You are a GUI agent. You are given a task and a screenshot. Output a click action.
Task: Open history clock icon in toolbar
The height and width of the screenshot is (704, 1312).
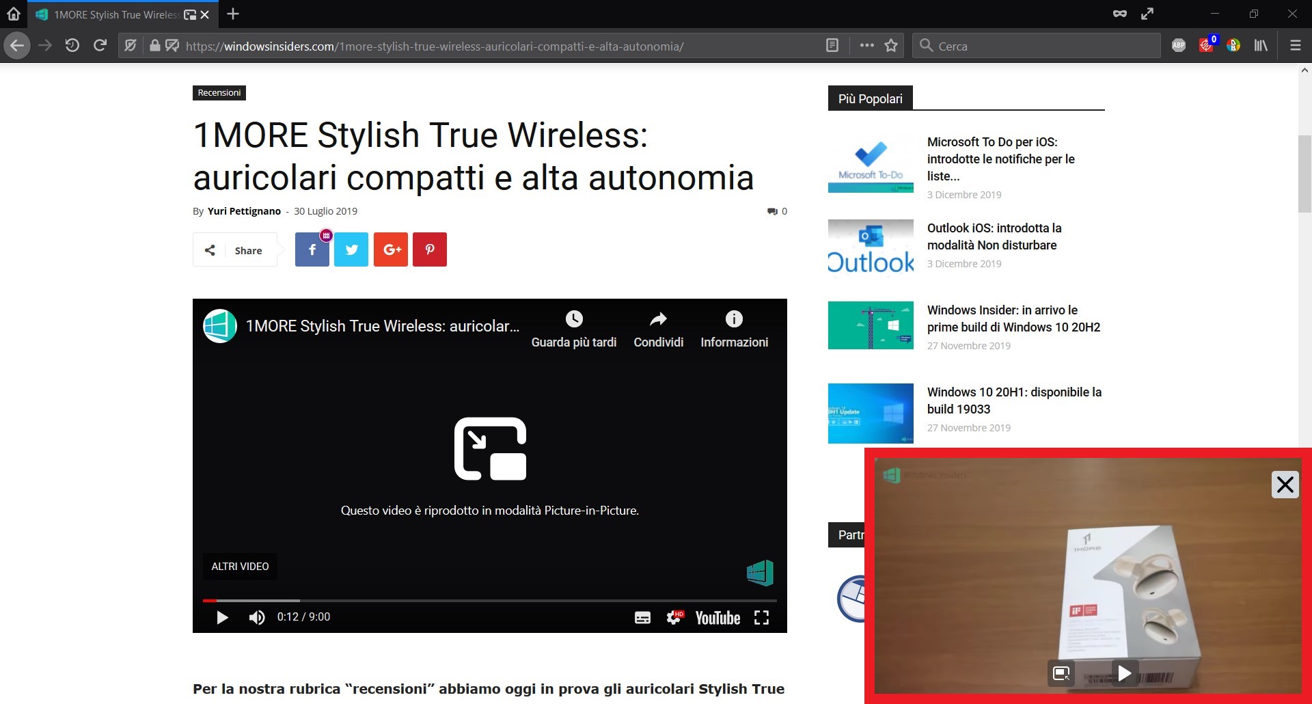[x=72, y=46]
